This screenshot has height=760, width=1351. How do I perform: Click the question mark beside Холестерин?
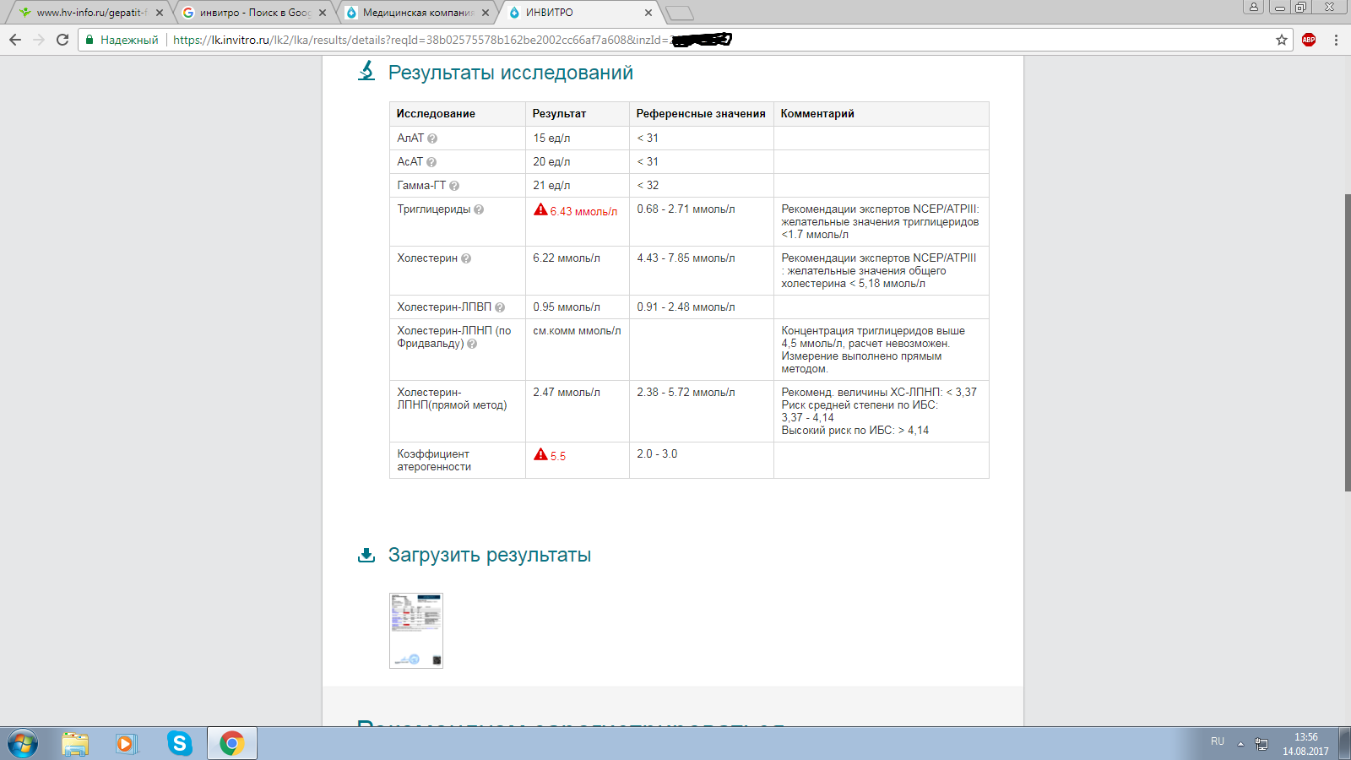tap(466, 258)
